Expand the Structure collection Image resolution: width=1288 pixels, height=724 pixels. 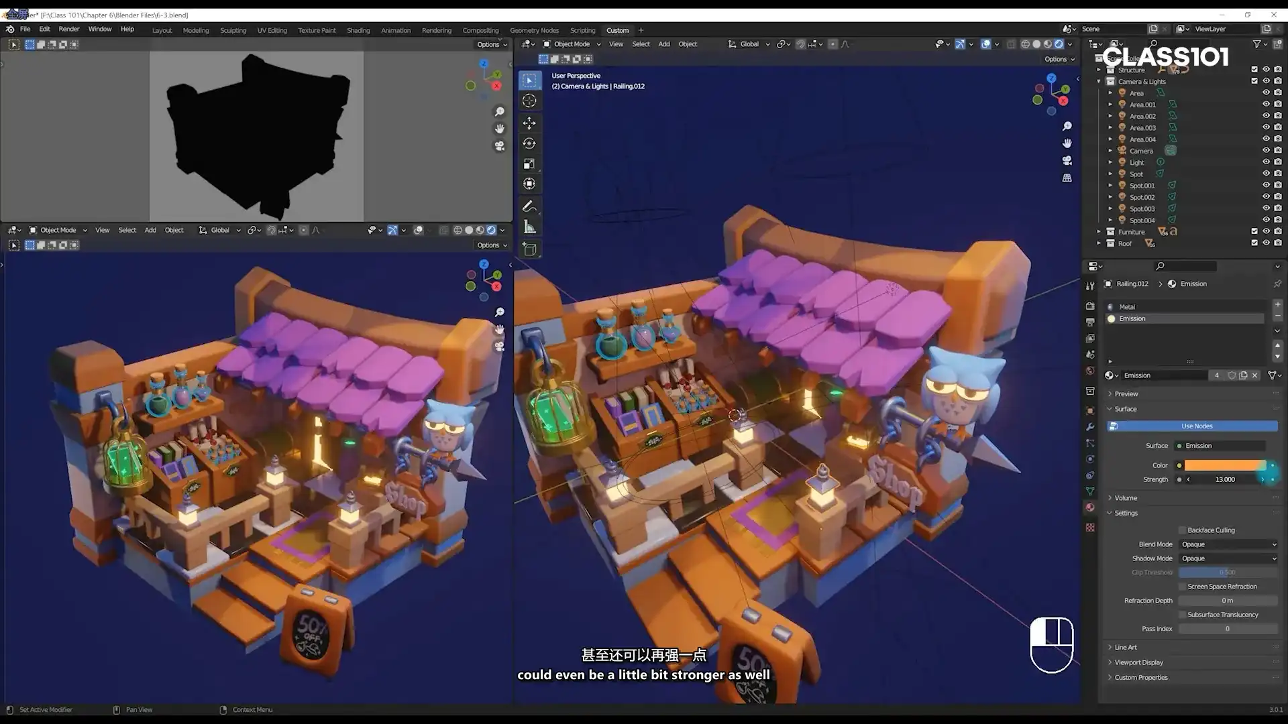1098,70
